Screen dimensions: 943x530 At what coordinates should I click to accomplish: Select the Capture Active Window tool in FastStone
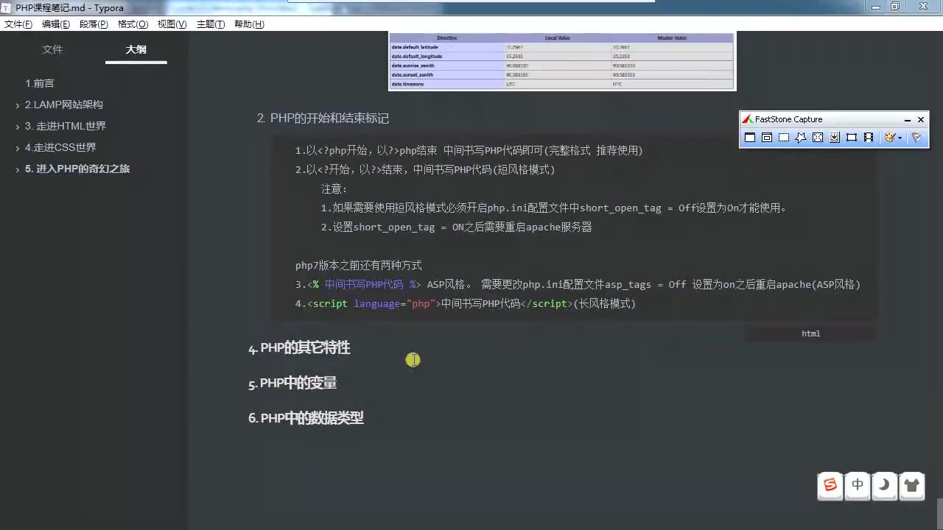pos(749,137)
